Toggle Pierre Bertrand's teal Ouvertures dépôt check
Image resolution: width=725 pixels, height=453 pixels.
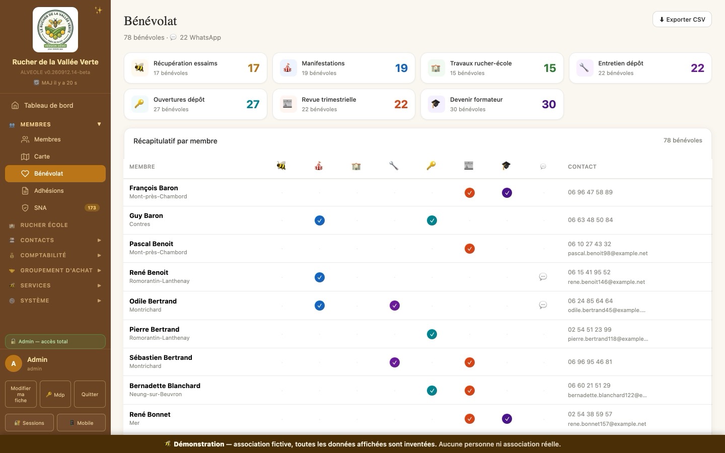[x=432, y=334]
